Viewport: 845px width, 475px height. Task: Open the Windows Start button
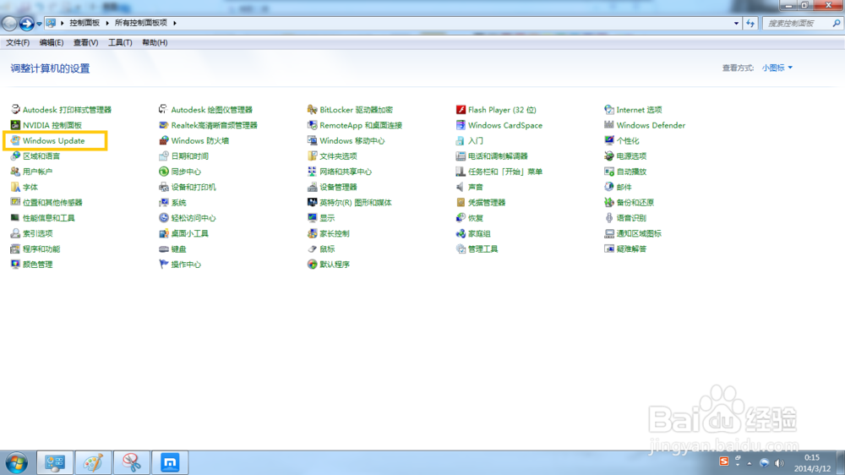(x=17, y=462)
